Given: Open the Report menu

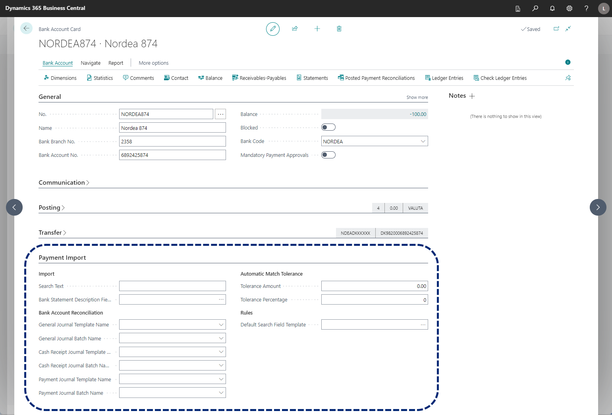Looking at the screenshot, I should coord(116,63).
